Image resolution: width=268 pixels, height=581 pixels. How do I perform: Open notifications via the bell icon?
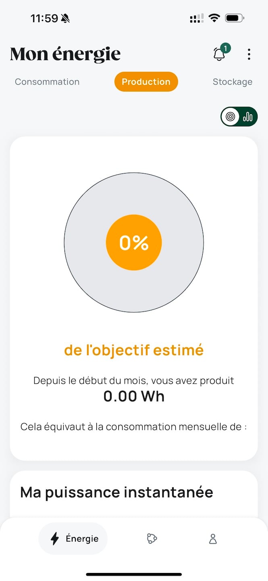point(220,54)
